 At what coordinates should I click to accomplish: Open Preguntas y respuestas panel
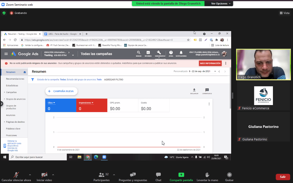[133, 175]
